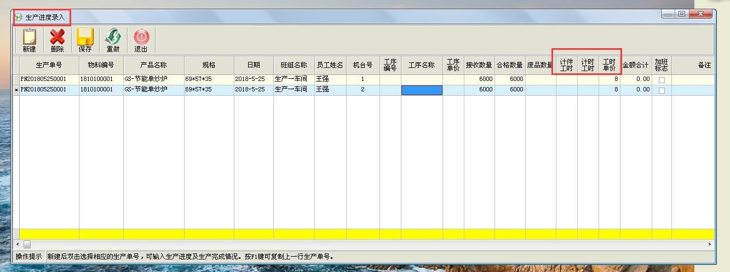This screenshot has height=272, width=730.
Task: Click 机台号 cell with value 2
Action: coord(363,90)
